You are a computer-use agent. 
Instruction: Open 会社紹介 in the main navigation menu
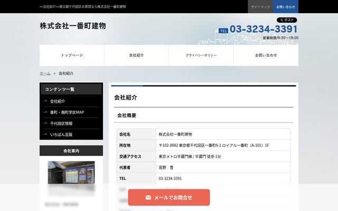(136, 55)
